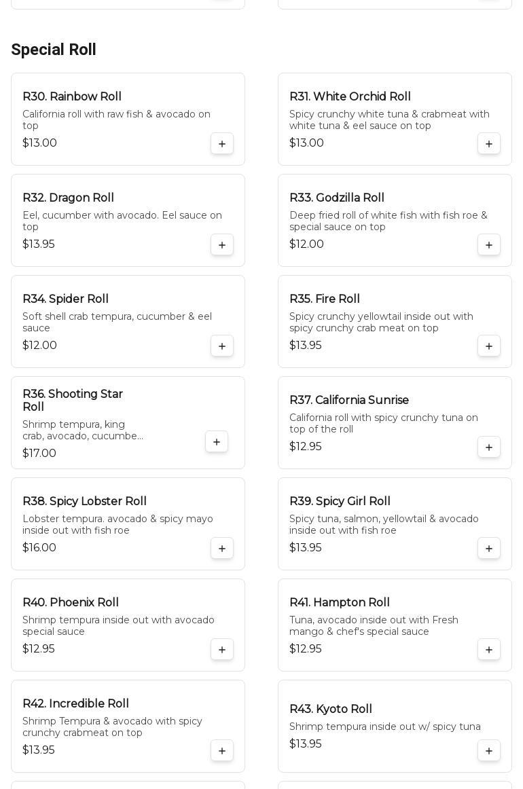
Task: Select the $17.00 Shooting Star price
Action: [x=39, y=454]
